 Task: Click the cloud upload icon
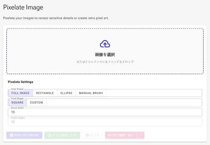(105, 44)
